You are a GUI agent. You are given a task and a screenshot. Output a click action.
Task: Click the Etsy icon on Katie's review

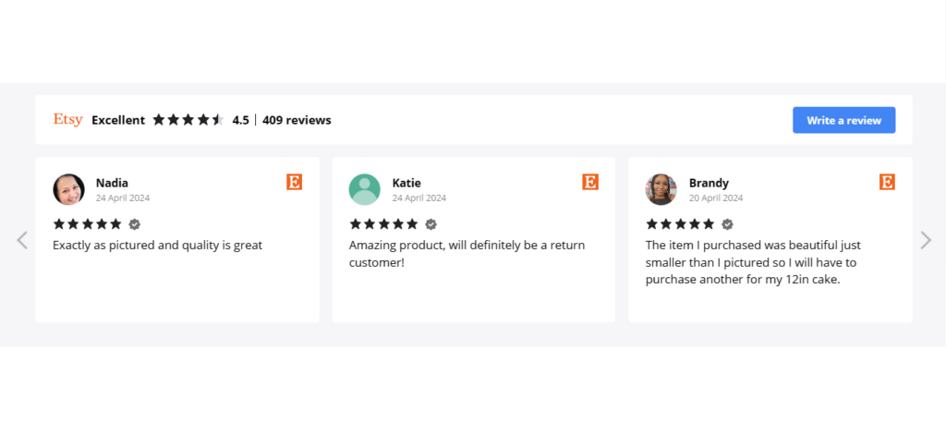point(590,182)
